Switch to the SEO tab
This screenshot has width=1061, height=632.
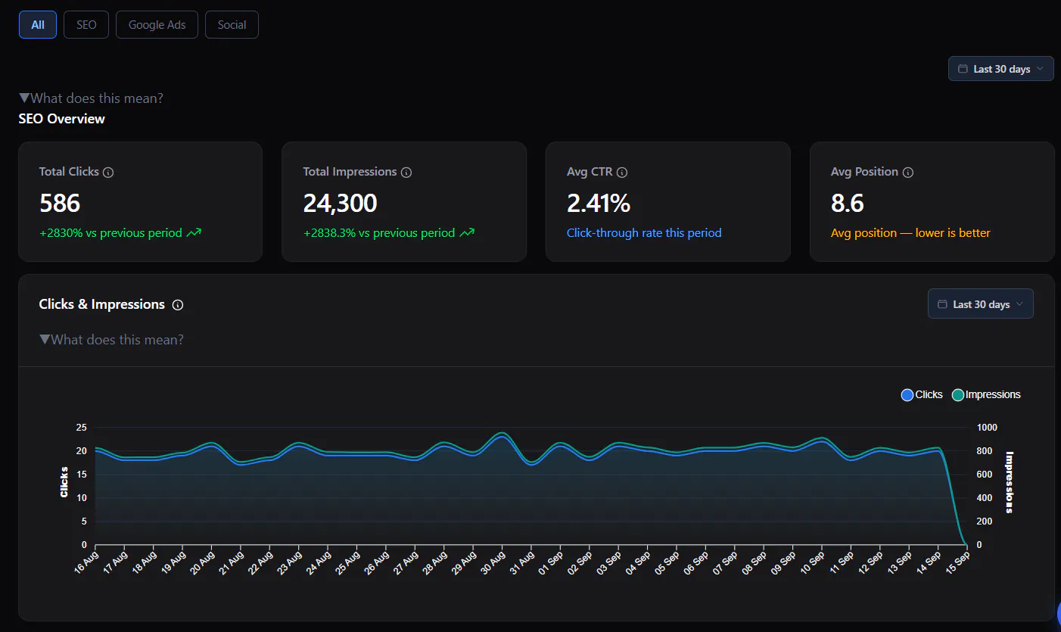pyautogui.click(x=86, y=24)
